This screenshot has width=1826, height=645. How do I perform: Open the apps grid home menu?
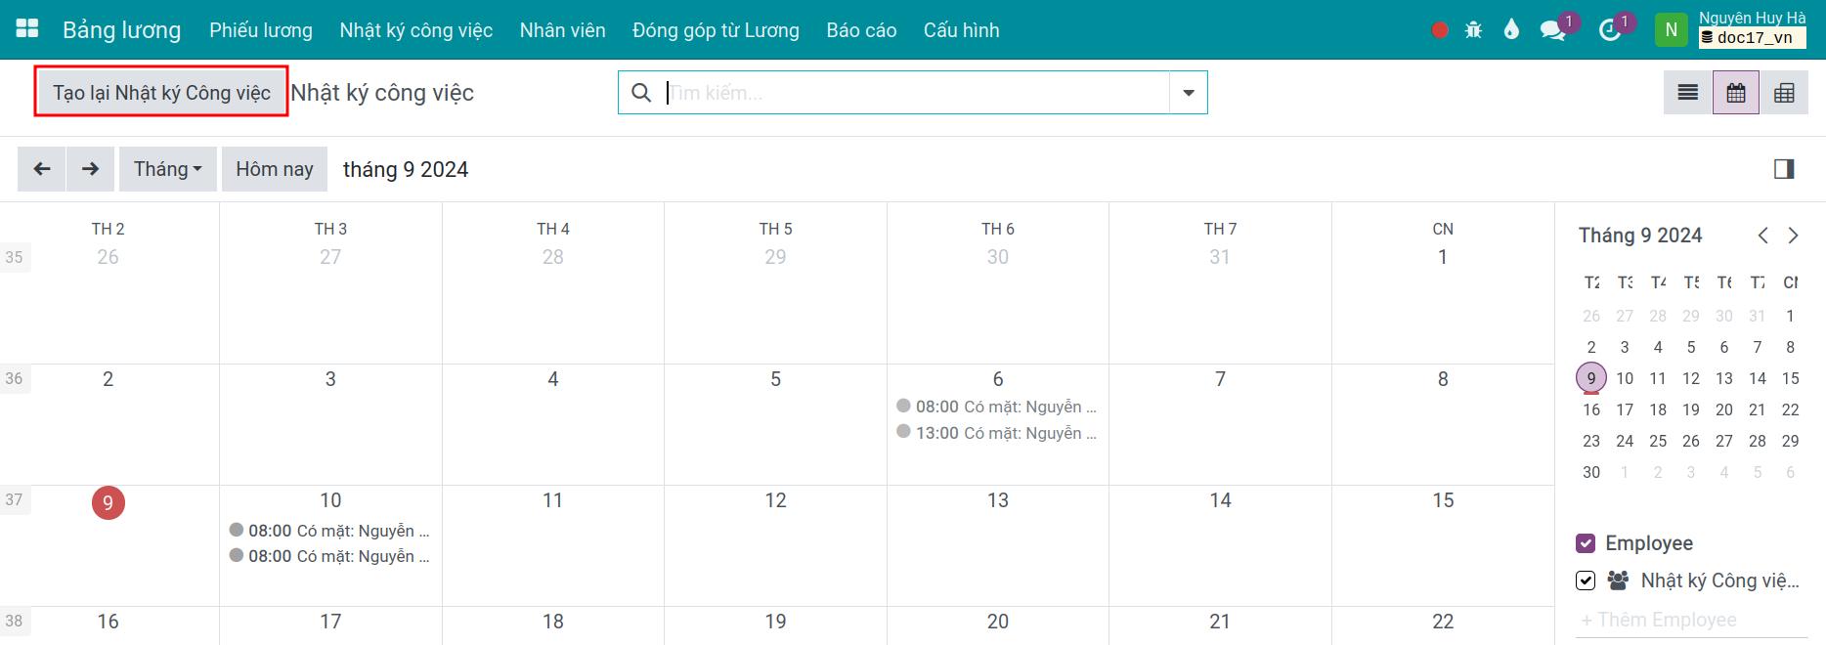(27, 29)
